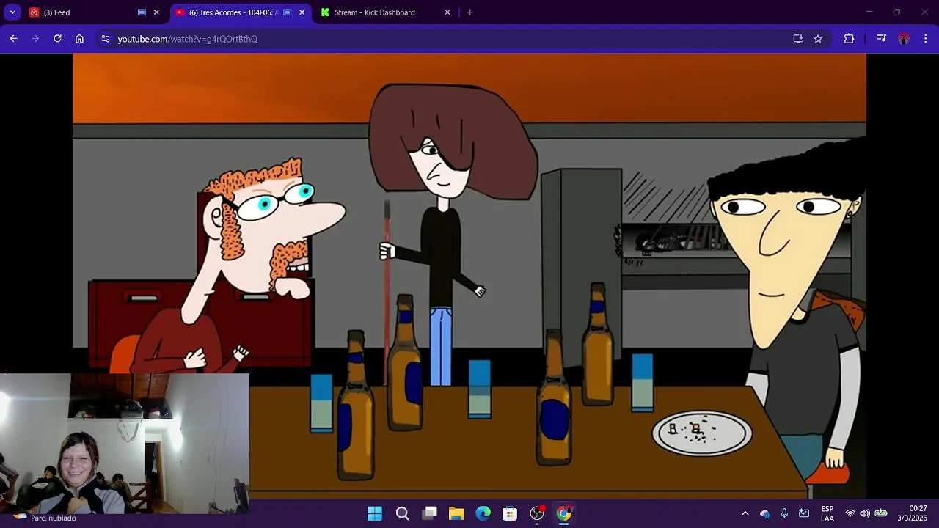The width and height of the screenshot is (939, 528).
Task: Open File Explorer from taskbar
Action: pos(456,513)
